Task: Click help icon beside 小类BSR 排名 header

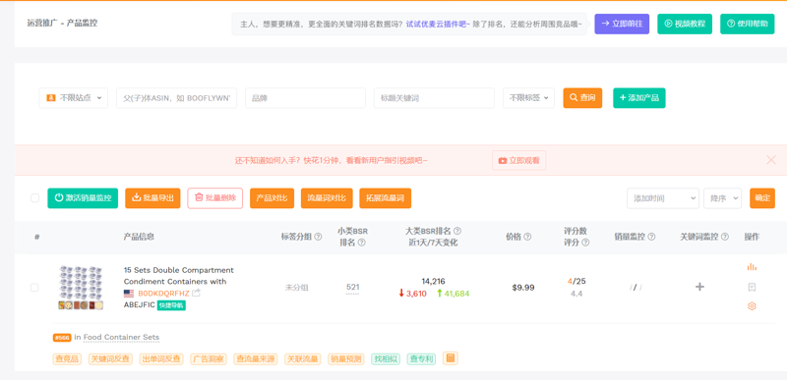Action: (361, 243)
